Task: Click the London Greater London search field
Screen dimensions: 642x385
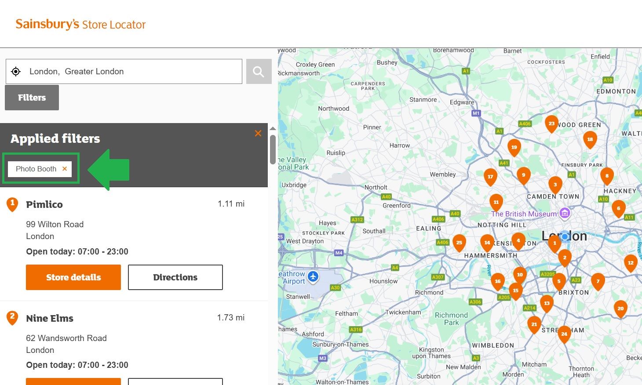Action: (123, 71)
